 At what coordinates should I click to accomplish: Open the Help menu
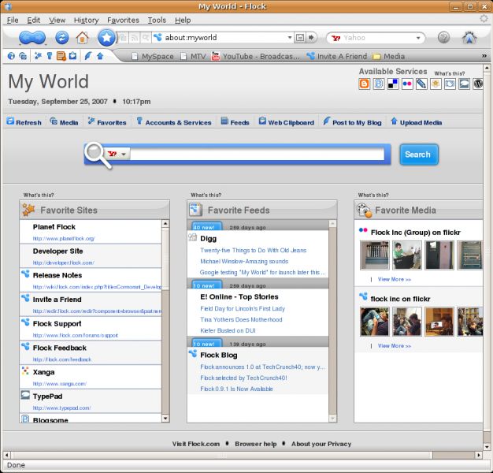click(183, 20)
